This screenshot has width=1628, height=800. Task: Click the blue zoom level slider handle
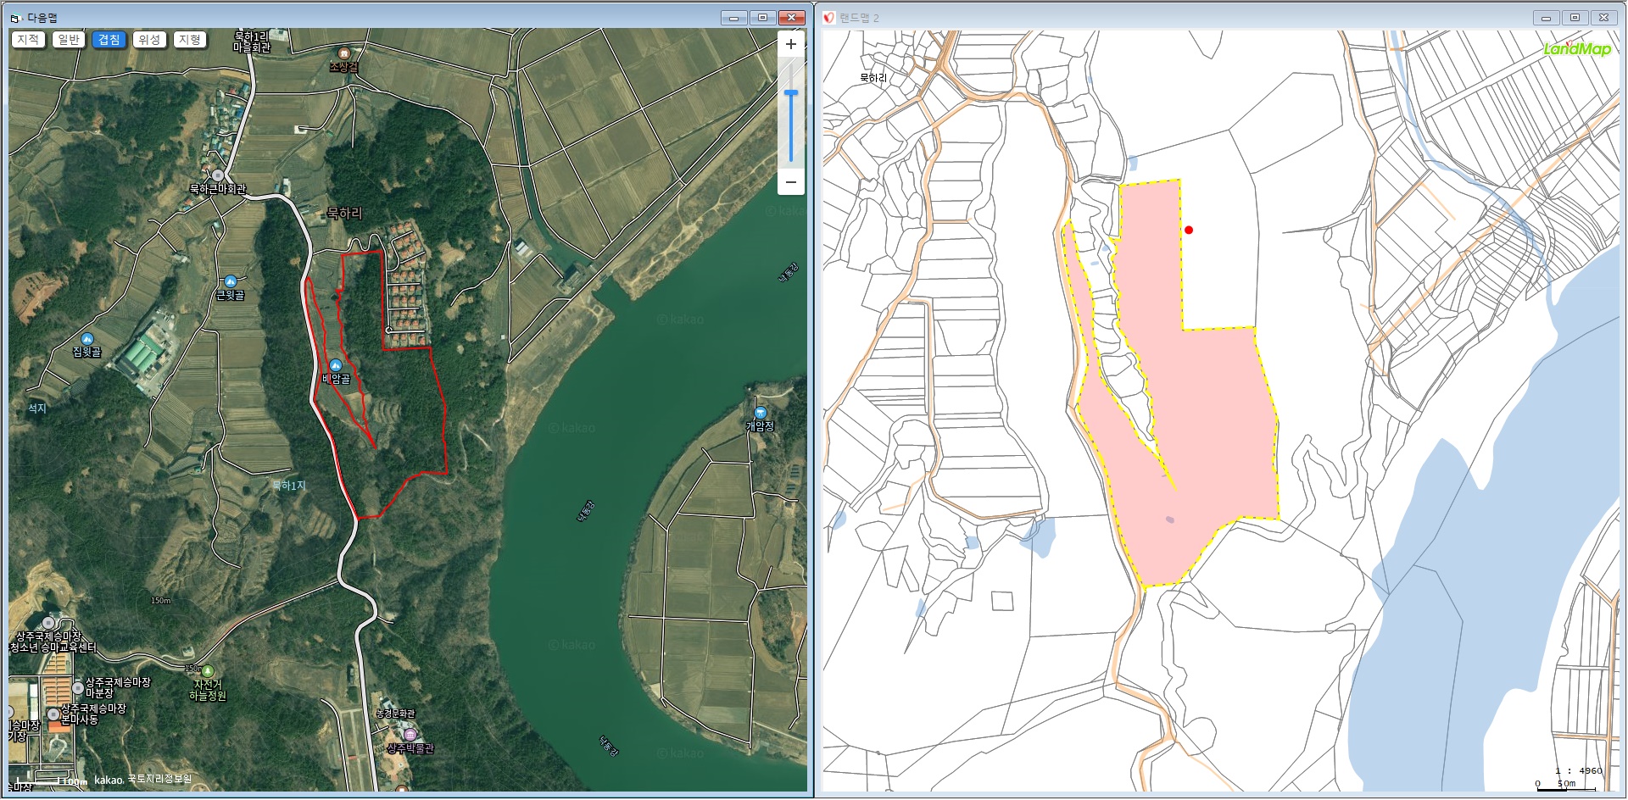[x=791, y=93]
